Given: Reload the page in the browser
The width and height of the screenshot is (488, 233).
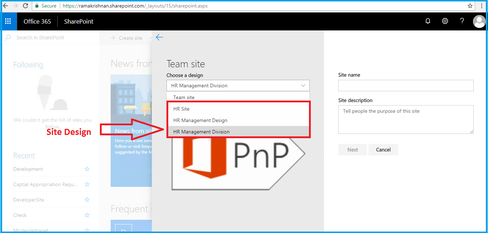Looking at the screenshot, I should coord(25,6).
